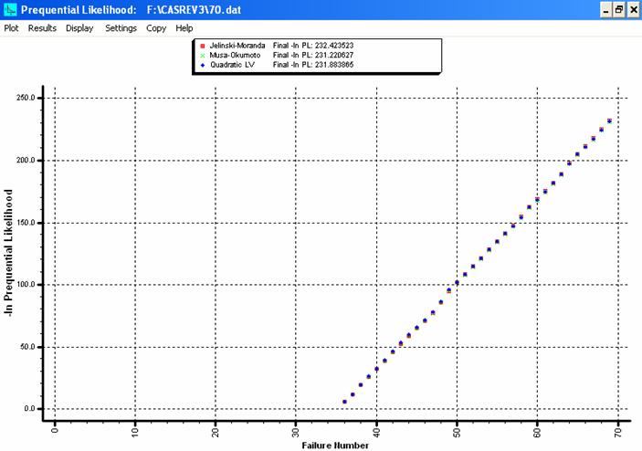Image resolution: width=642 pixels, height=451 pixels.
Task: Open the Results menu
Action: pyautogui.click(x=42, y=28)
